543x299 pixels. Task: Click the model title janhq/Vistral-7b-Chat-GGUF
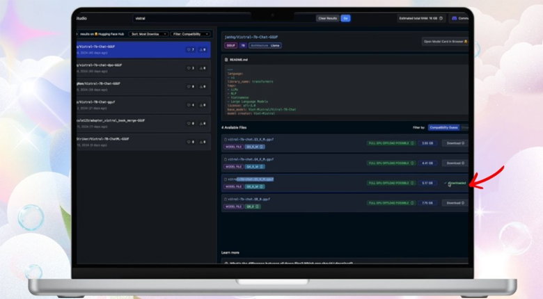click(251, 37)
